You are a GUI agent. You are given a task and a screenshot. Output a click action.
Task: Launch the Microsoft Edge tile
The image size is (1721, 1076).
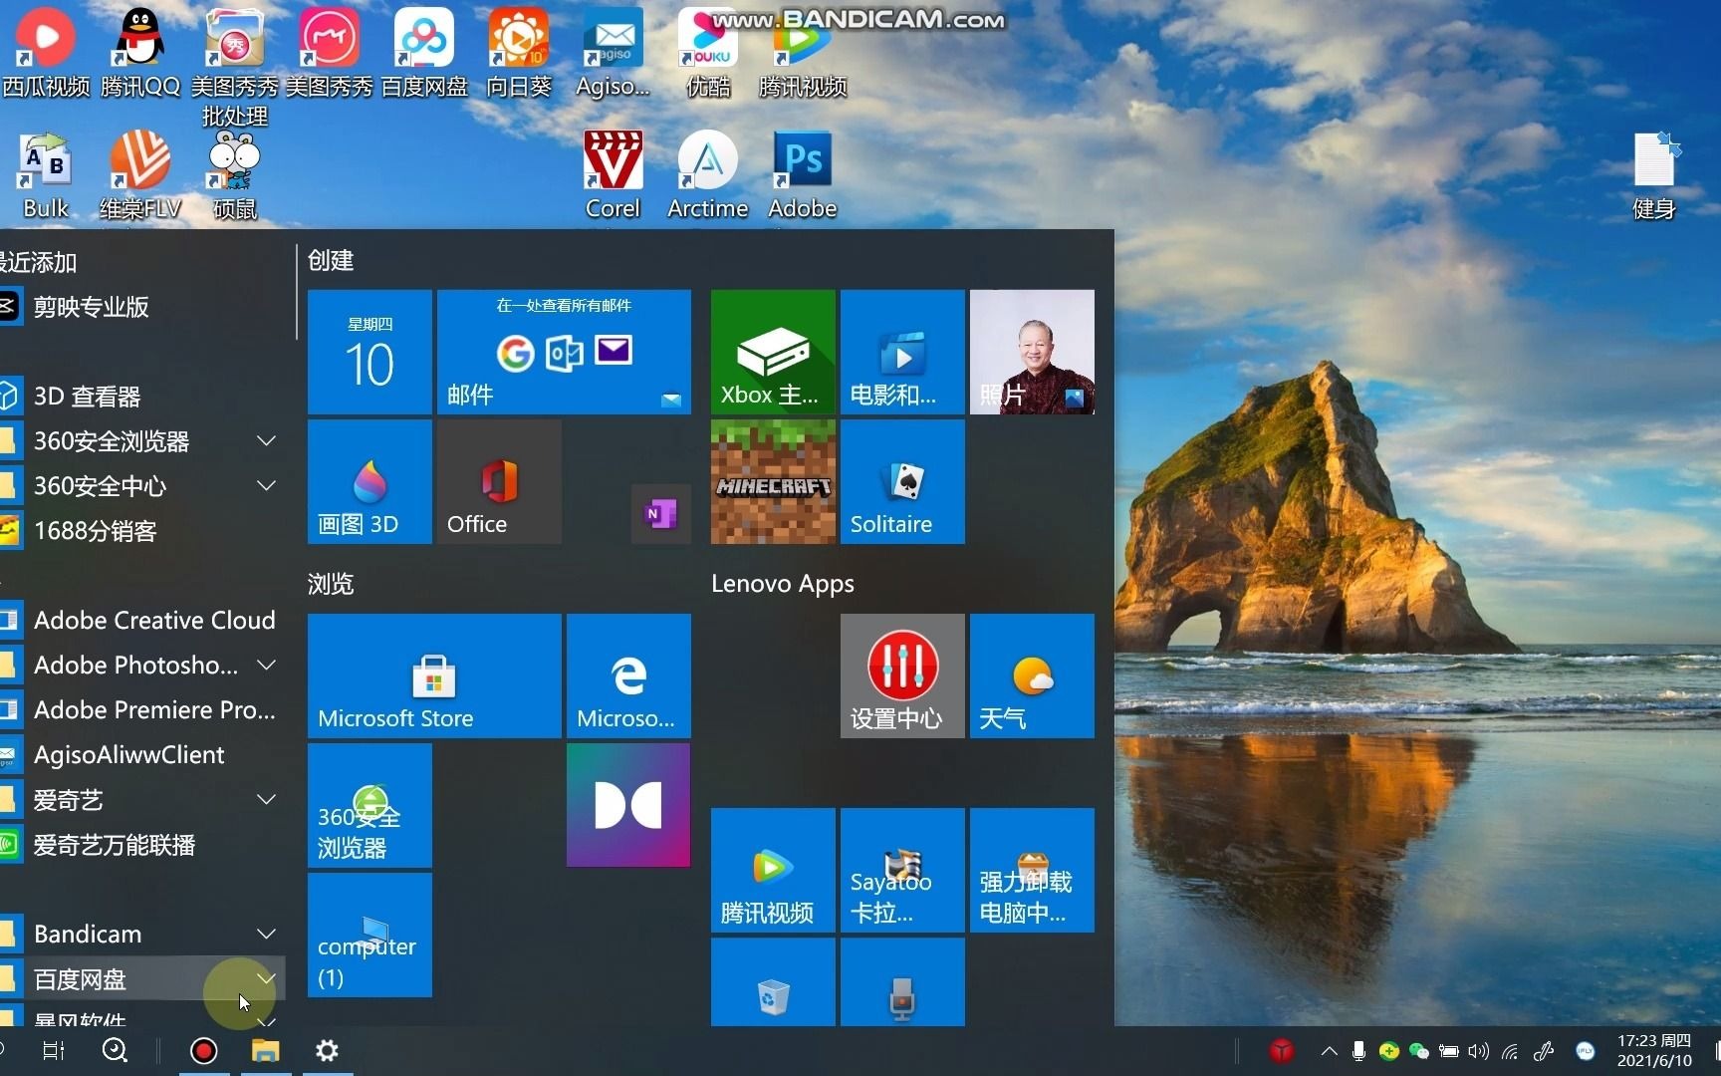point(628,675)
